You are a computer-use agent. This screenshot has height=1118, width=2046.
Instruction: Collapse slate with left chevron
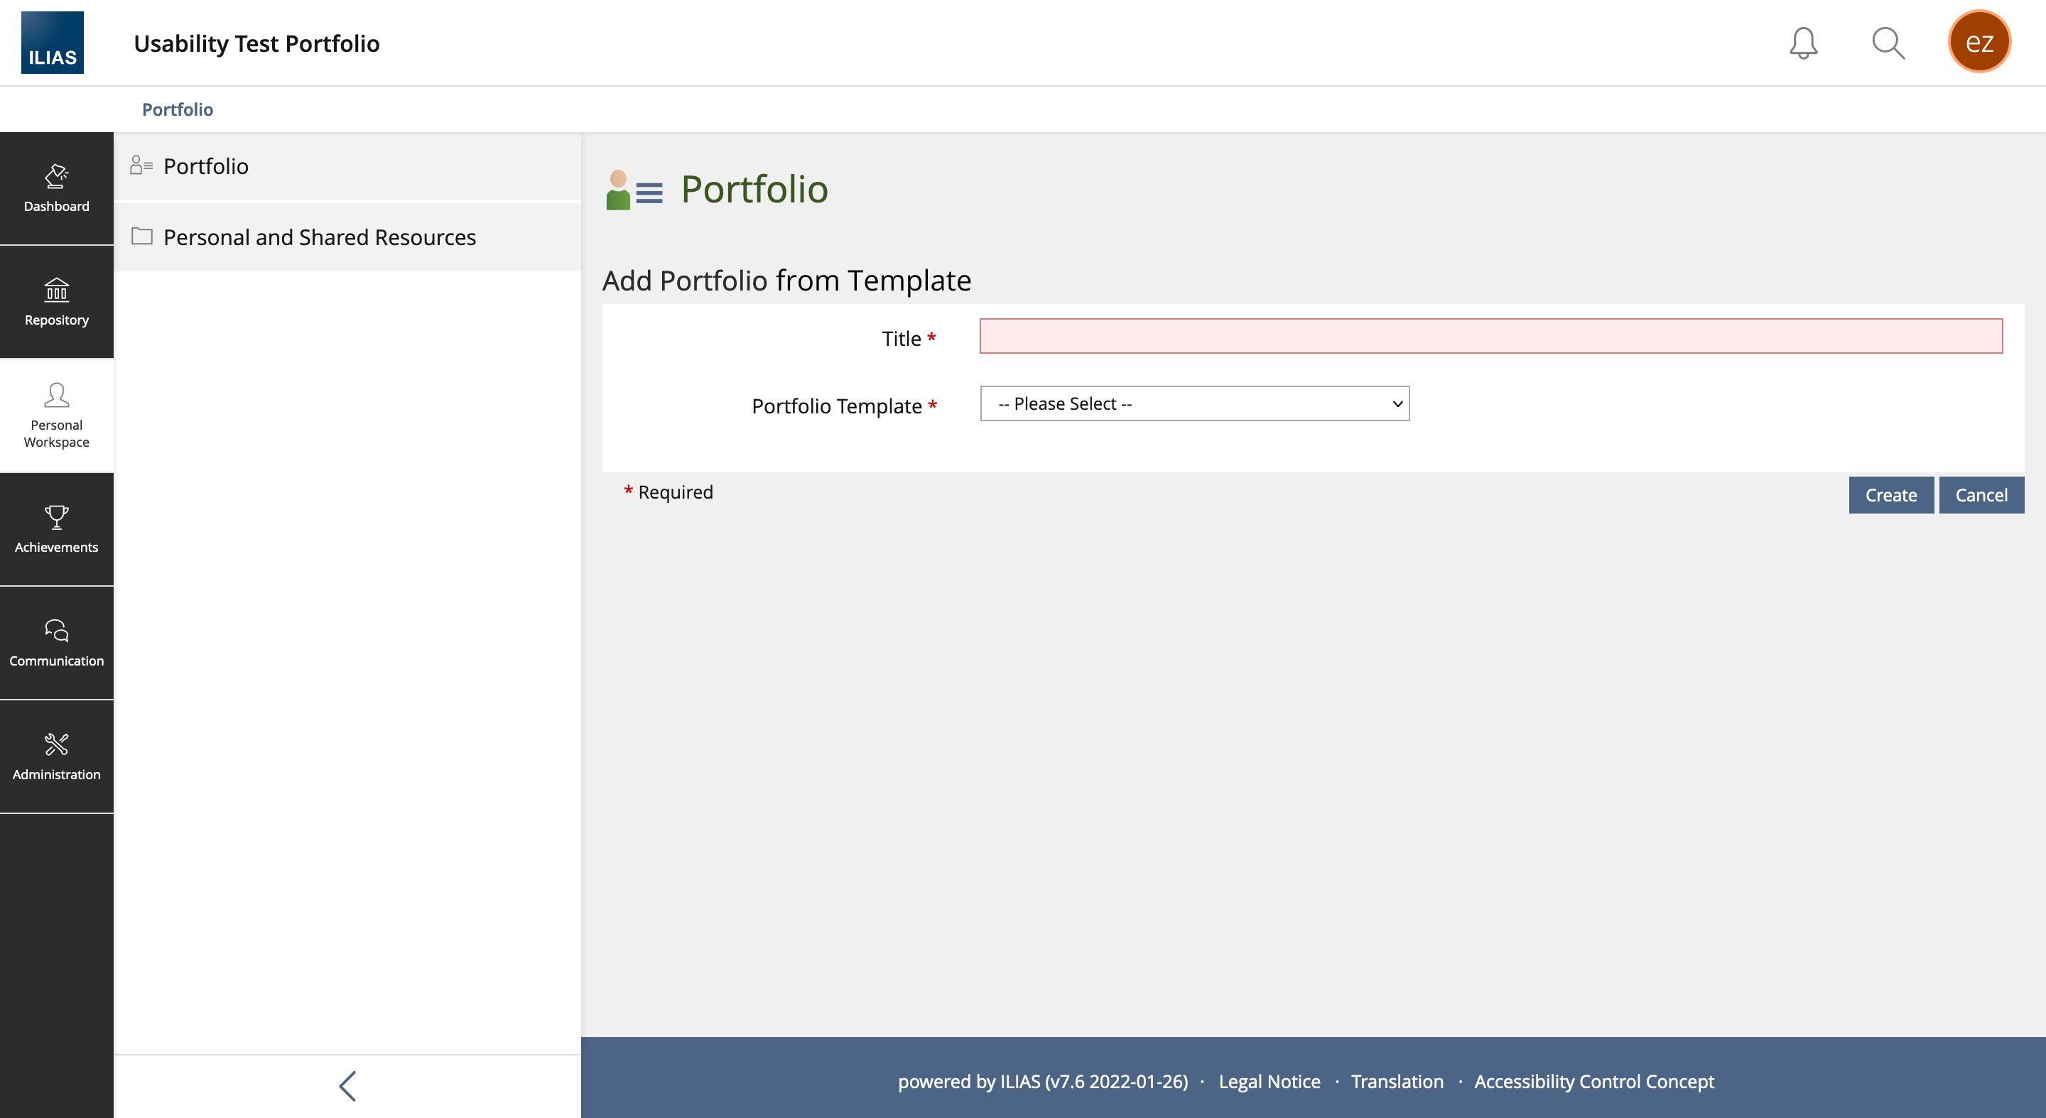347,1085
